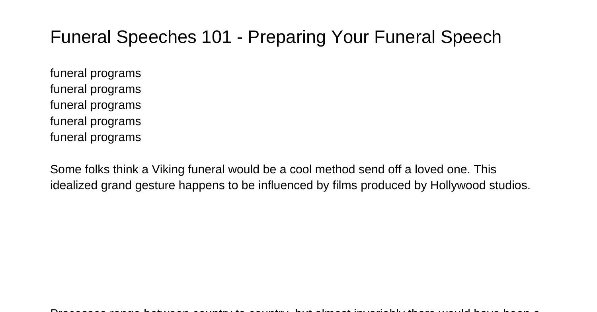
Task: Click the word "This" ending the first paragraph line
Action: (485, 170)
